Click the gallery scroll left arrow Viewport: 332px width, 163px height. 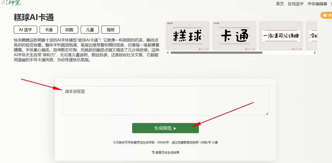click(168, 53)
